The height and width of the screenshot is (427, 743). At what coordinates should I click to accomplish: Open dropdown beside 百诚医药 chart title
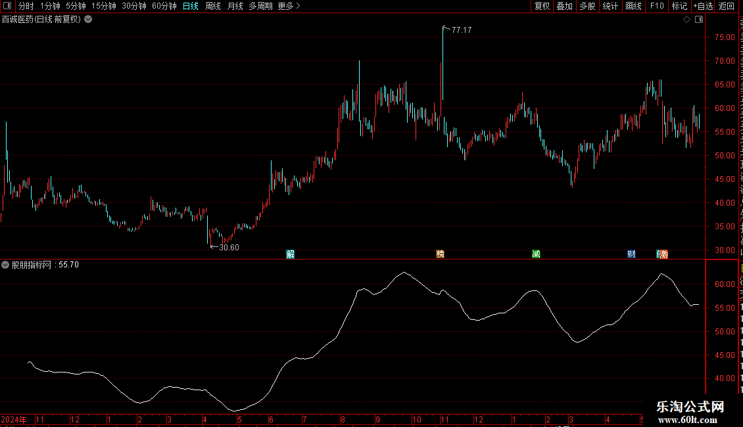[x=88, y=20]
